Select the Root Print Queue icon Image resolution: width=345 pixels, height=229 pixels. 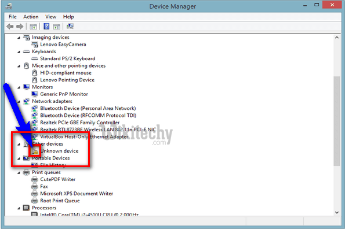(35, 201)
